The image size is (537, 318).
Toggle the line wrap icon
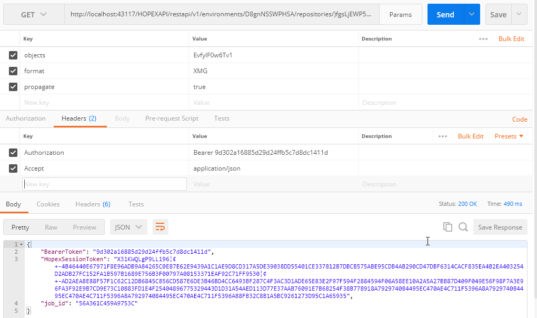[160, 227]
